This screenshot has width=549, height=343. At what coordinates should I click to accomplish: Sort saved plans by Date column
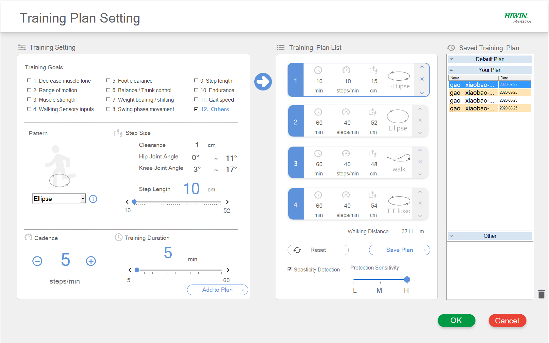coord(515,78)
